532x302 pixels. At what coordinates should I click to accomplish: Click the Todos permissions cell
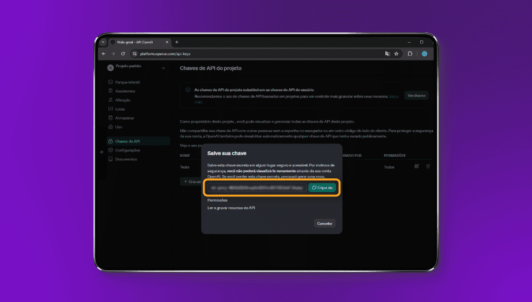click(x=389, y=167)
